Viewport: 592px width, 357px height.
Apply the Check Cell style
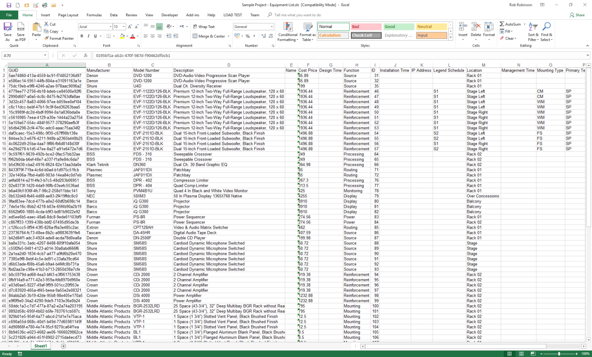[366, 35]
